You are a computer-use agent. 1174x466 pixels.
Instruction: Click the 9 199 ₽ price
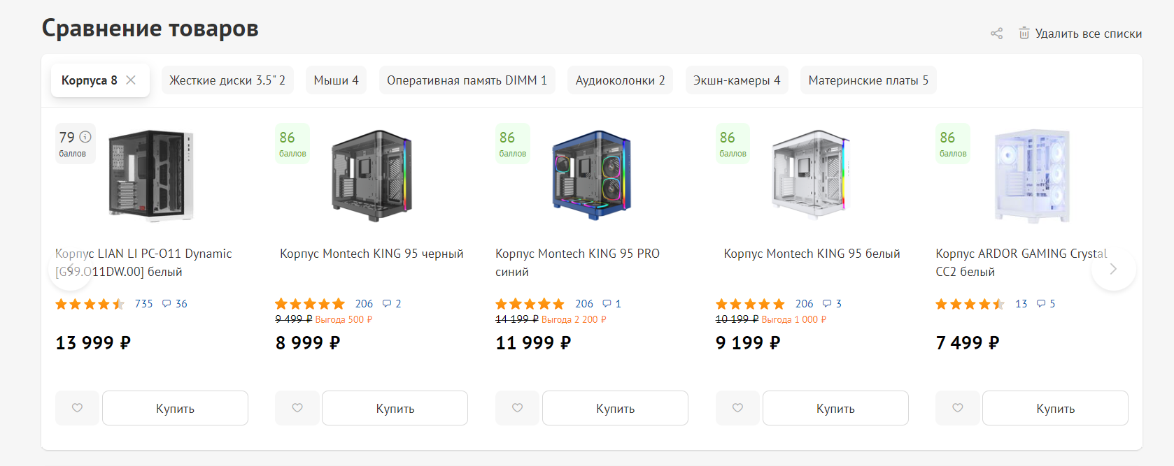click(748, 343)
